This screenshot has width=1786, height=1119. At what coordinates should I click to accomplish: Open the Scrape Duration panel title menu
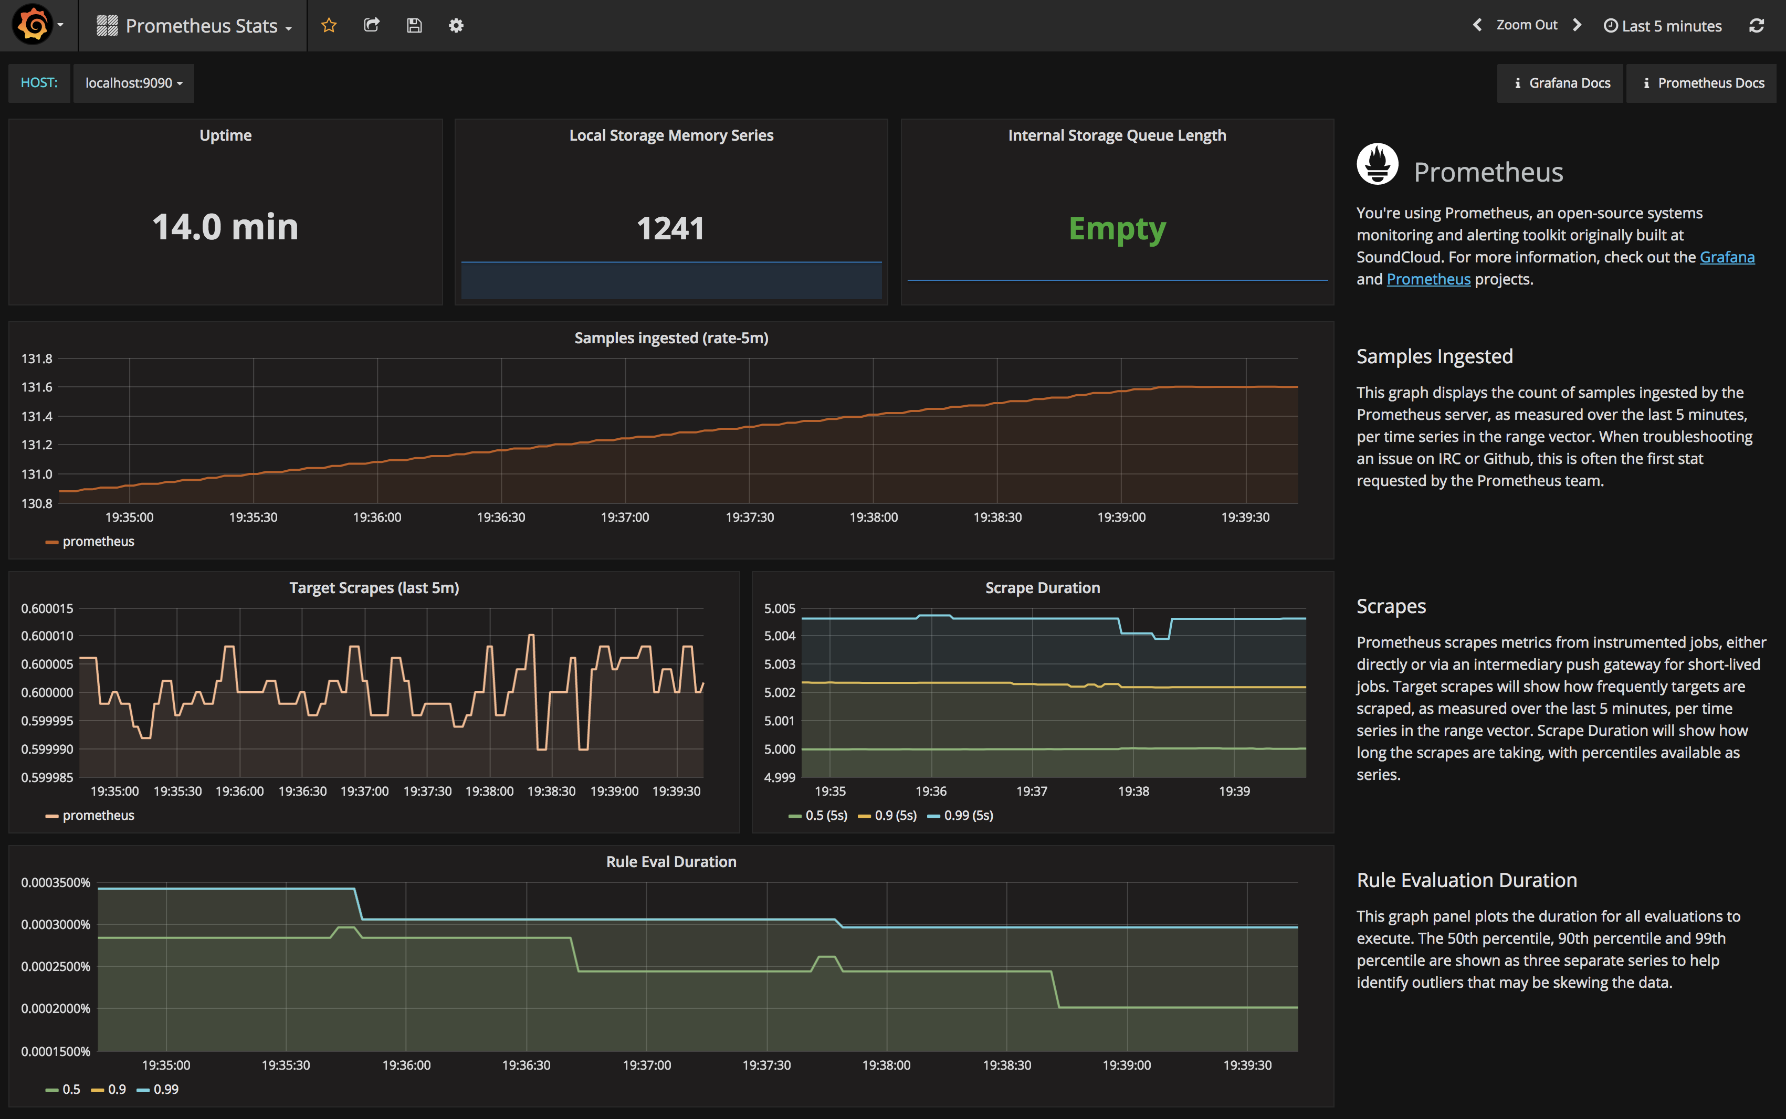click(x=1042, y=588)
